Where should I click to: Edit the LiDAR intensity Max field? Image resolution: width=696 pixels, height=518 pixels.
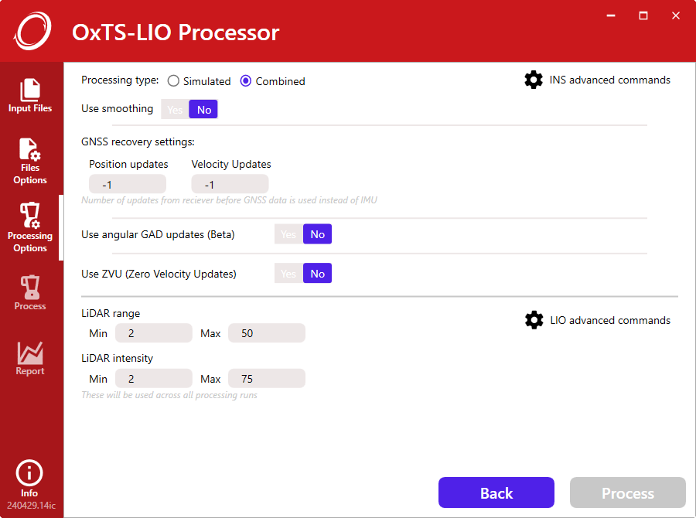pyautogui.click(x=267, y=378)
